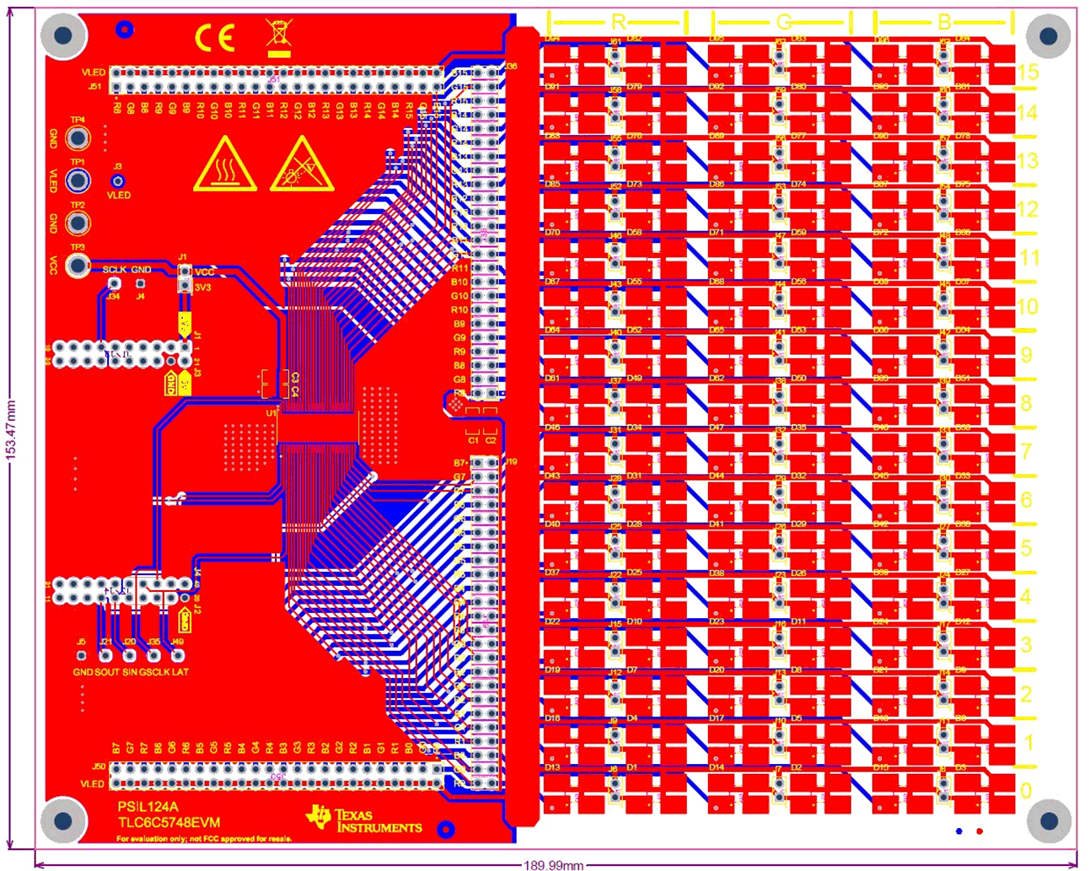Viewport: 1090px width, 871px height.
Task: Click the GSCLK silkscreen label
Action: tap(153, 672)
